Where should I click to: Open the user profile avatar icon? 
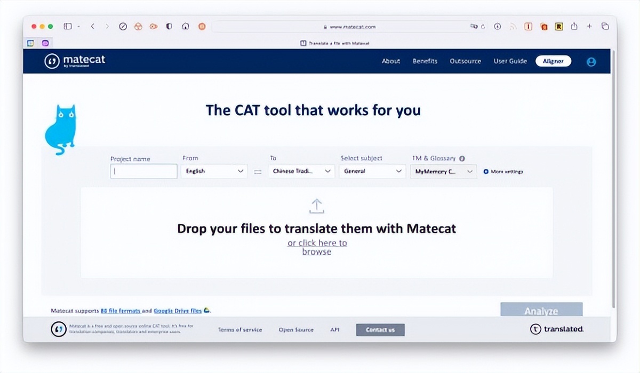tap(591, 61)
